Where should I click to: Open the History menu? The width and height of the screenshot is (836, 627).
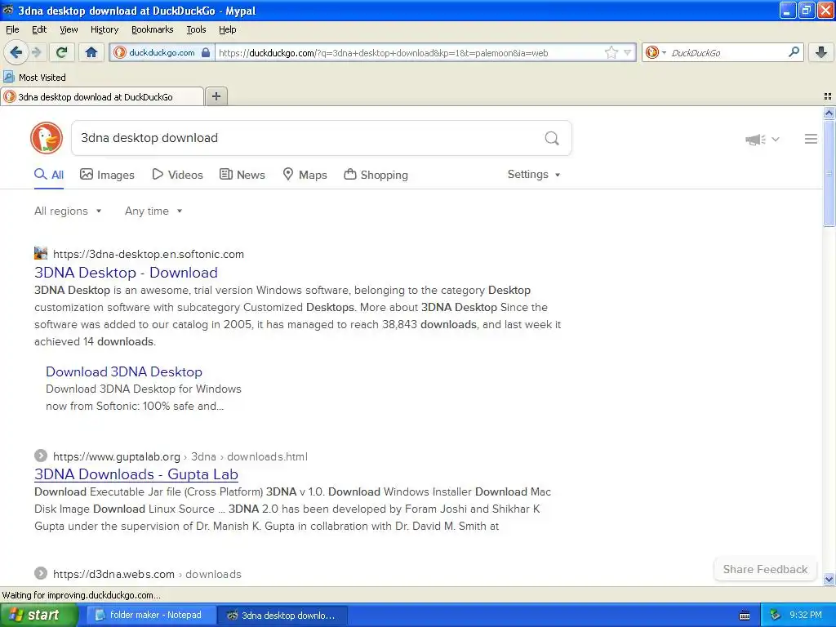pos(104,29)
